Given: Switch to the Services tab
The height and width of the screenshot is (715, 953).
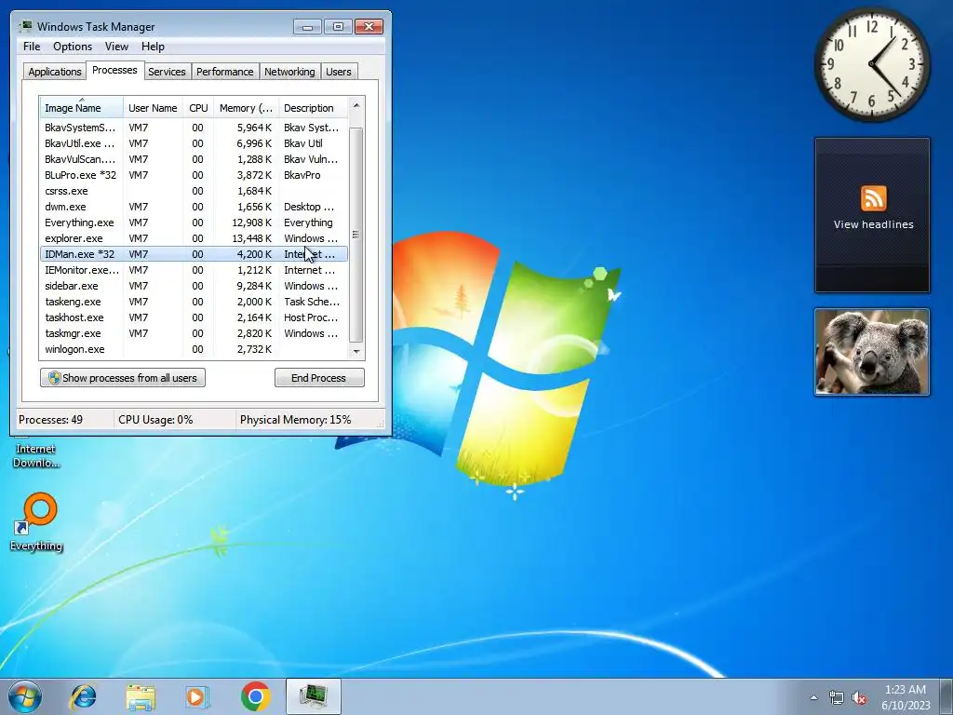Looking at the screenshot, I should [167, 72].
